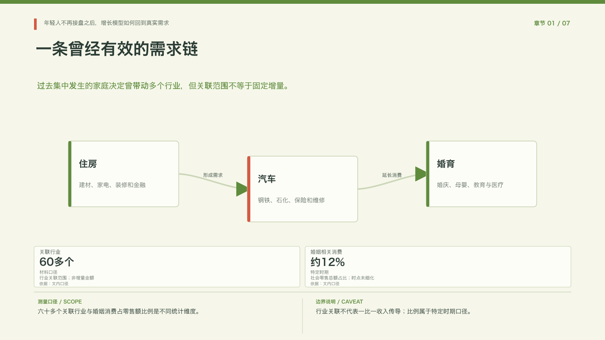The height and width of the screenshot is (340, 605).
Task: Click the metric label "关联行业"
Action: tap(50, 252)
